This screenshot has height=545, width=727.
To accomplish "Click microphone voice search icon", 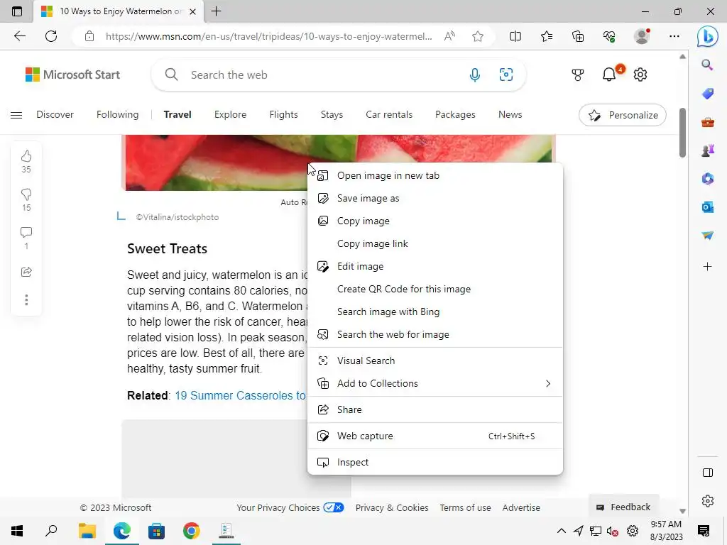I will [x=474, y=75].
